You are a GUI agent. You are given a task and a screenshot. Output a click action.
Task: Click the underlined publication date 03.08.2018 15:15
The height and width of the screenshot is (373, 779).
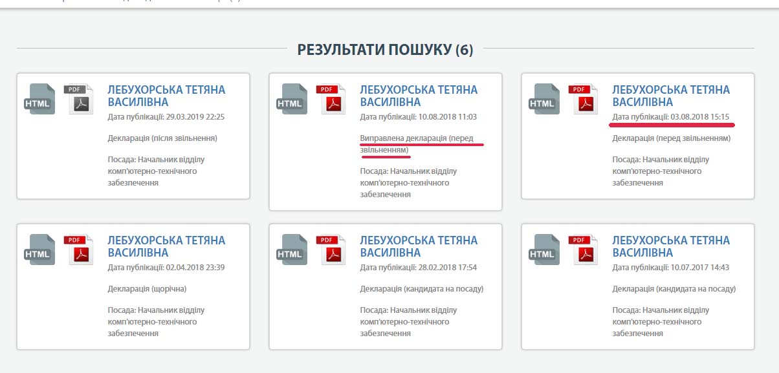[671, 117]
